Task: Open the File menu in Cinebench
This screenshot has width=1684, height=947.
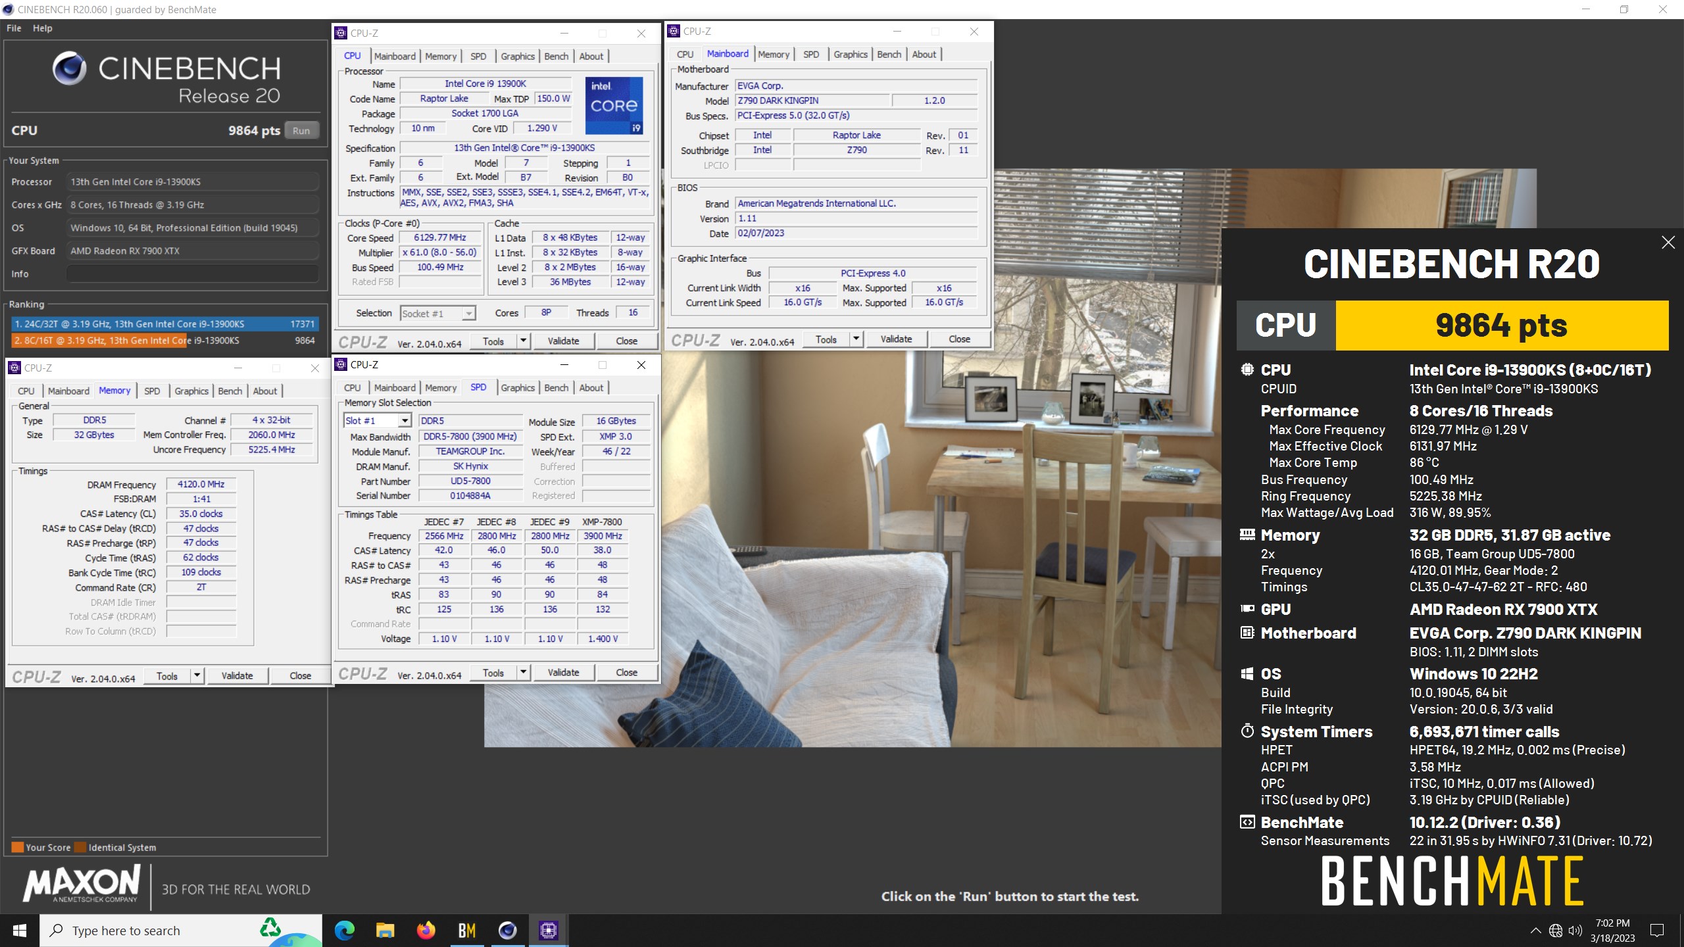Action: click(x=14, y=28)
